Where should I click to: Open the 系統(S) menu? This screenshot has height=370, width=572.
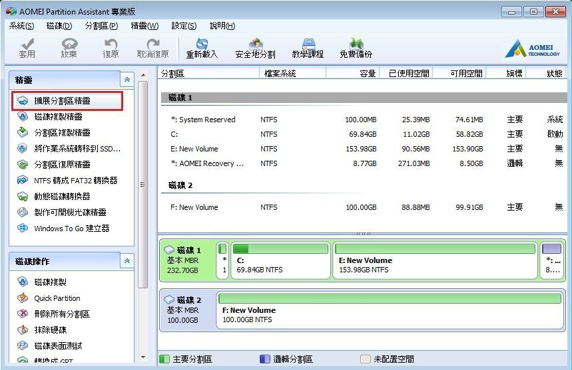pos(21,26)
